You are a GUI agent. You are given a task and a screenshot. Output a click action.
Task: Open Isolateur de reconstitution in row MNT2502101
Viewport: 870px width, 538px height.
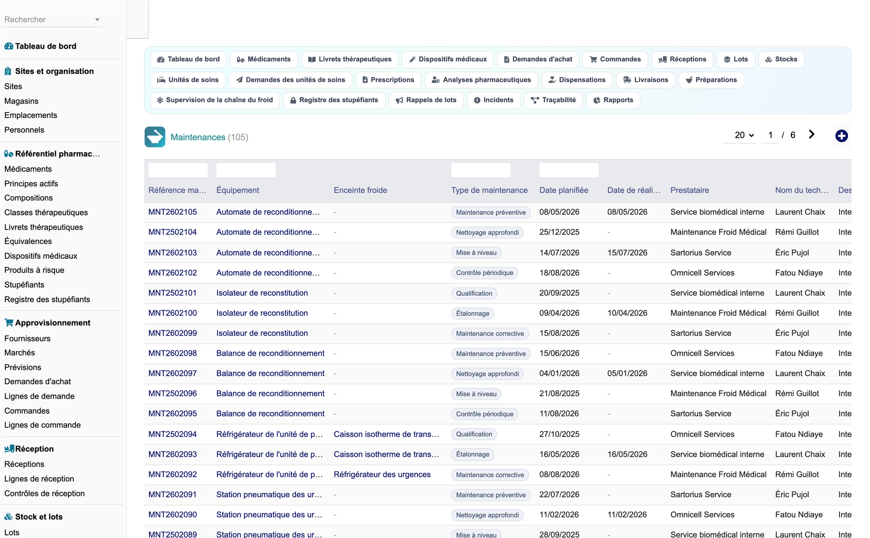pos(262,293)
